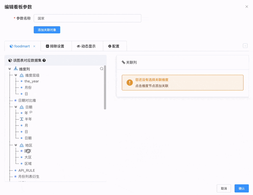Viewport: 253px width, 195px height.
Task: Collapse the 日期 hierarchy node
Action: click(16, 107)
